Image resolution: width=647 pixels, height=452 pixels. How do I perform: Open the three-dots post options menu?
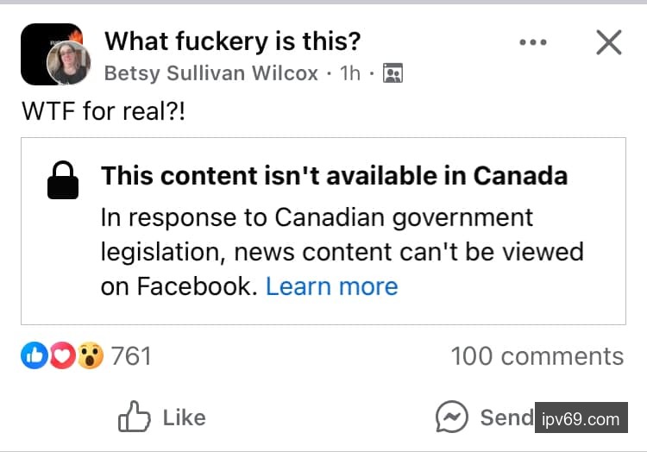pos(533,42)
